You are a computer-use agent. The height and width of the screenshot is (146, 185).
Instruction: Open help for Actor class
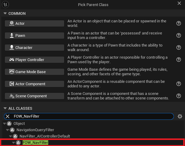coord(178,23)
